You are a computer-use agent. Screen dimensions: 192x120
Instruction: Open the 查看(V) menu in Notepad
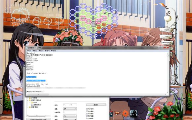(47, 51)
